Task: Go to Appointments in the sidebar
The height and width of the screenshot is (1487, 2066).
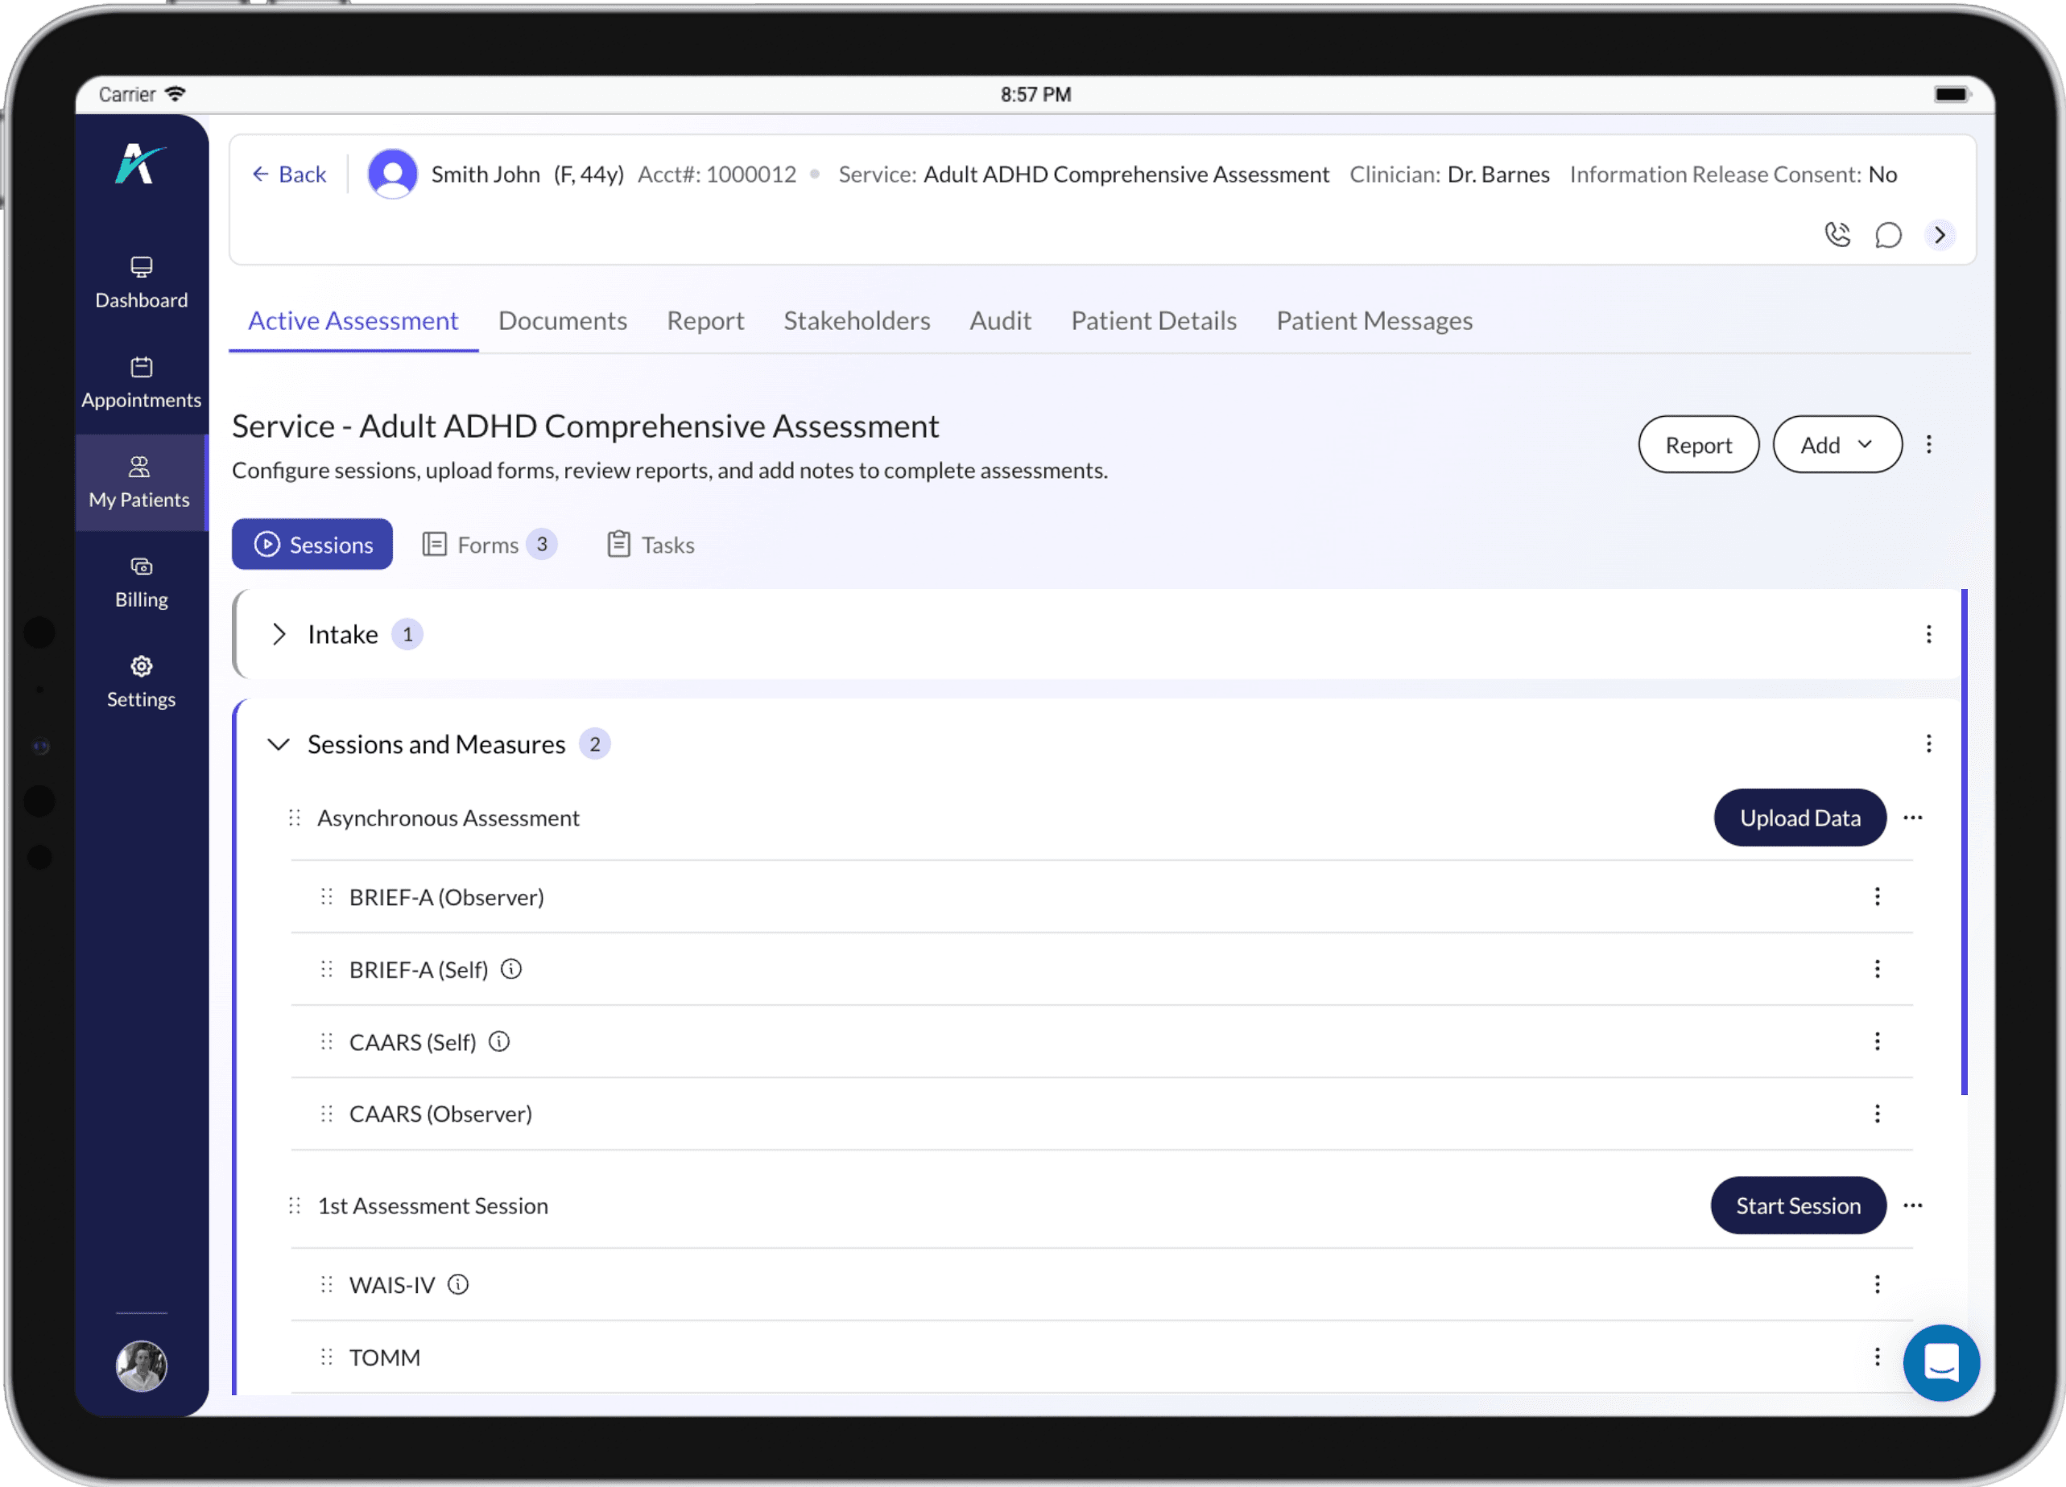Action: (141, 382)
